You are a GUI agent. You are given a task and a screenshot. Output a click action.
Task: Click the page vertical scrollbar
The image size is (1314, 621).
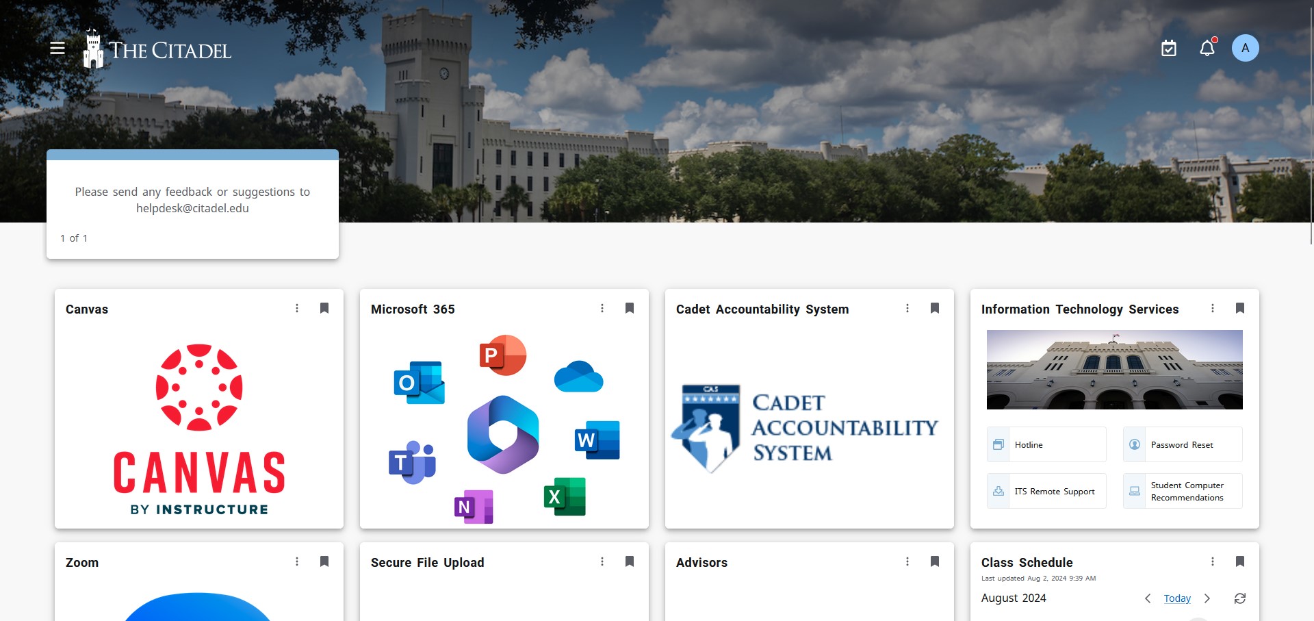(1311, 123)
